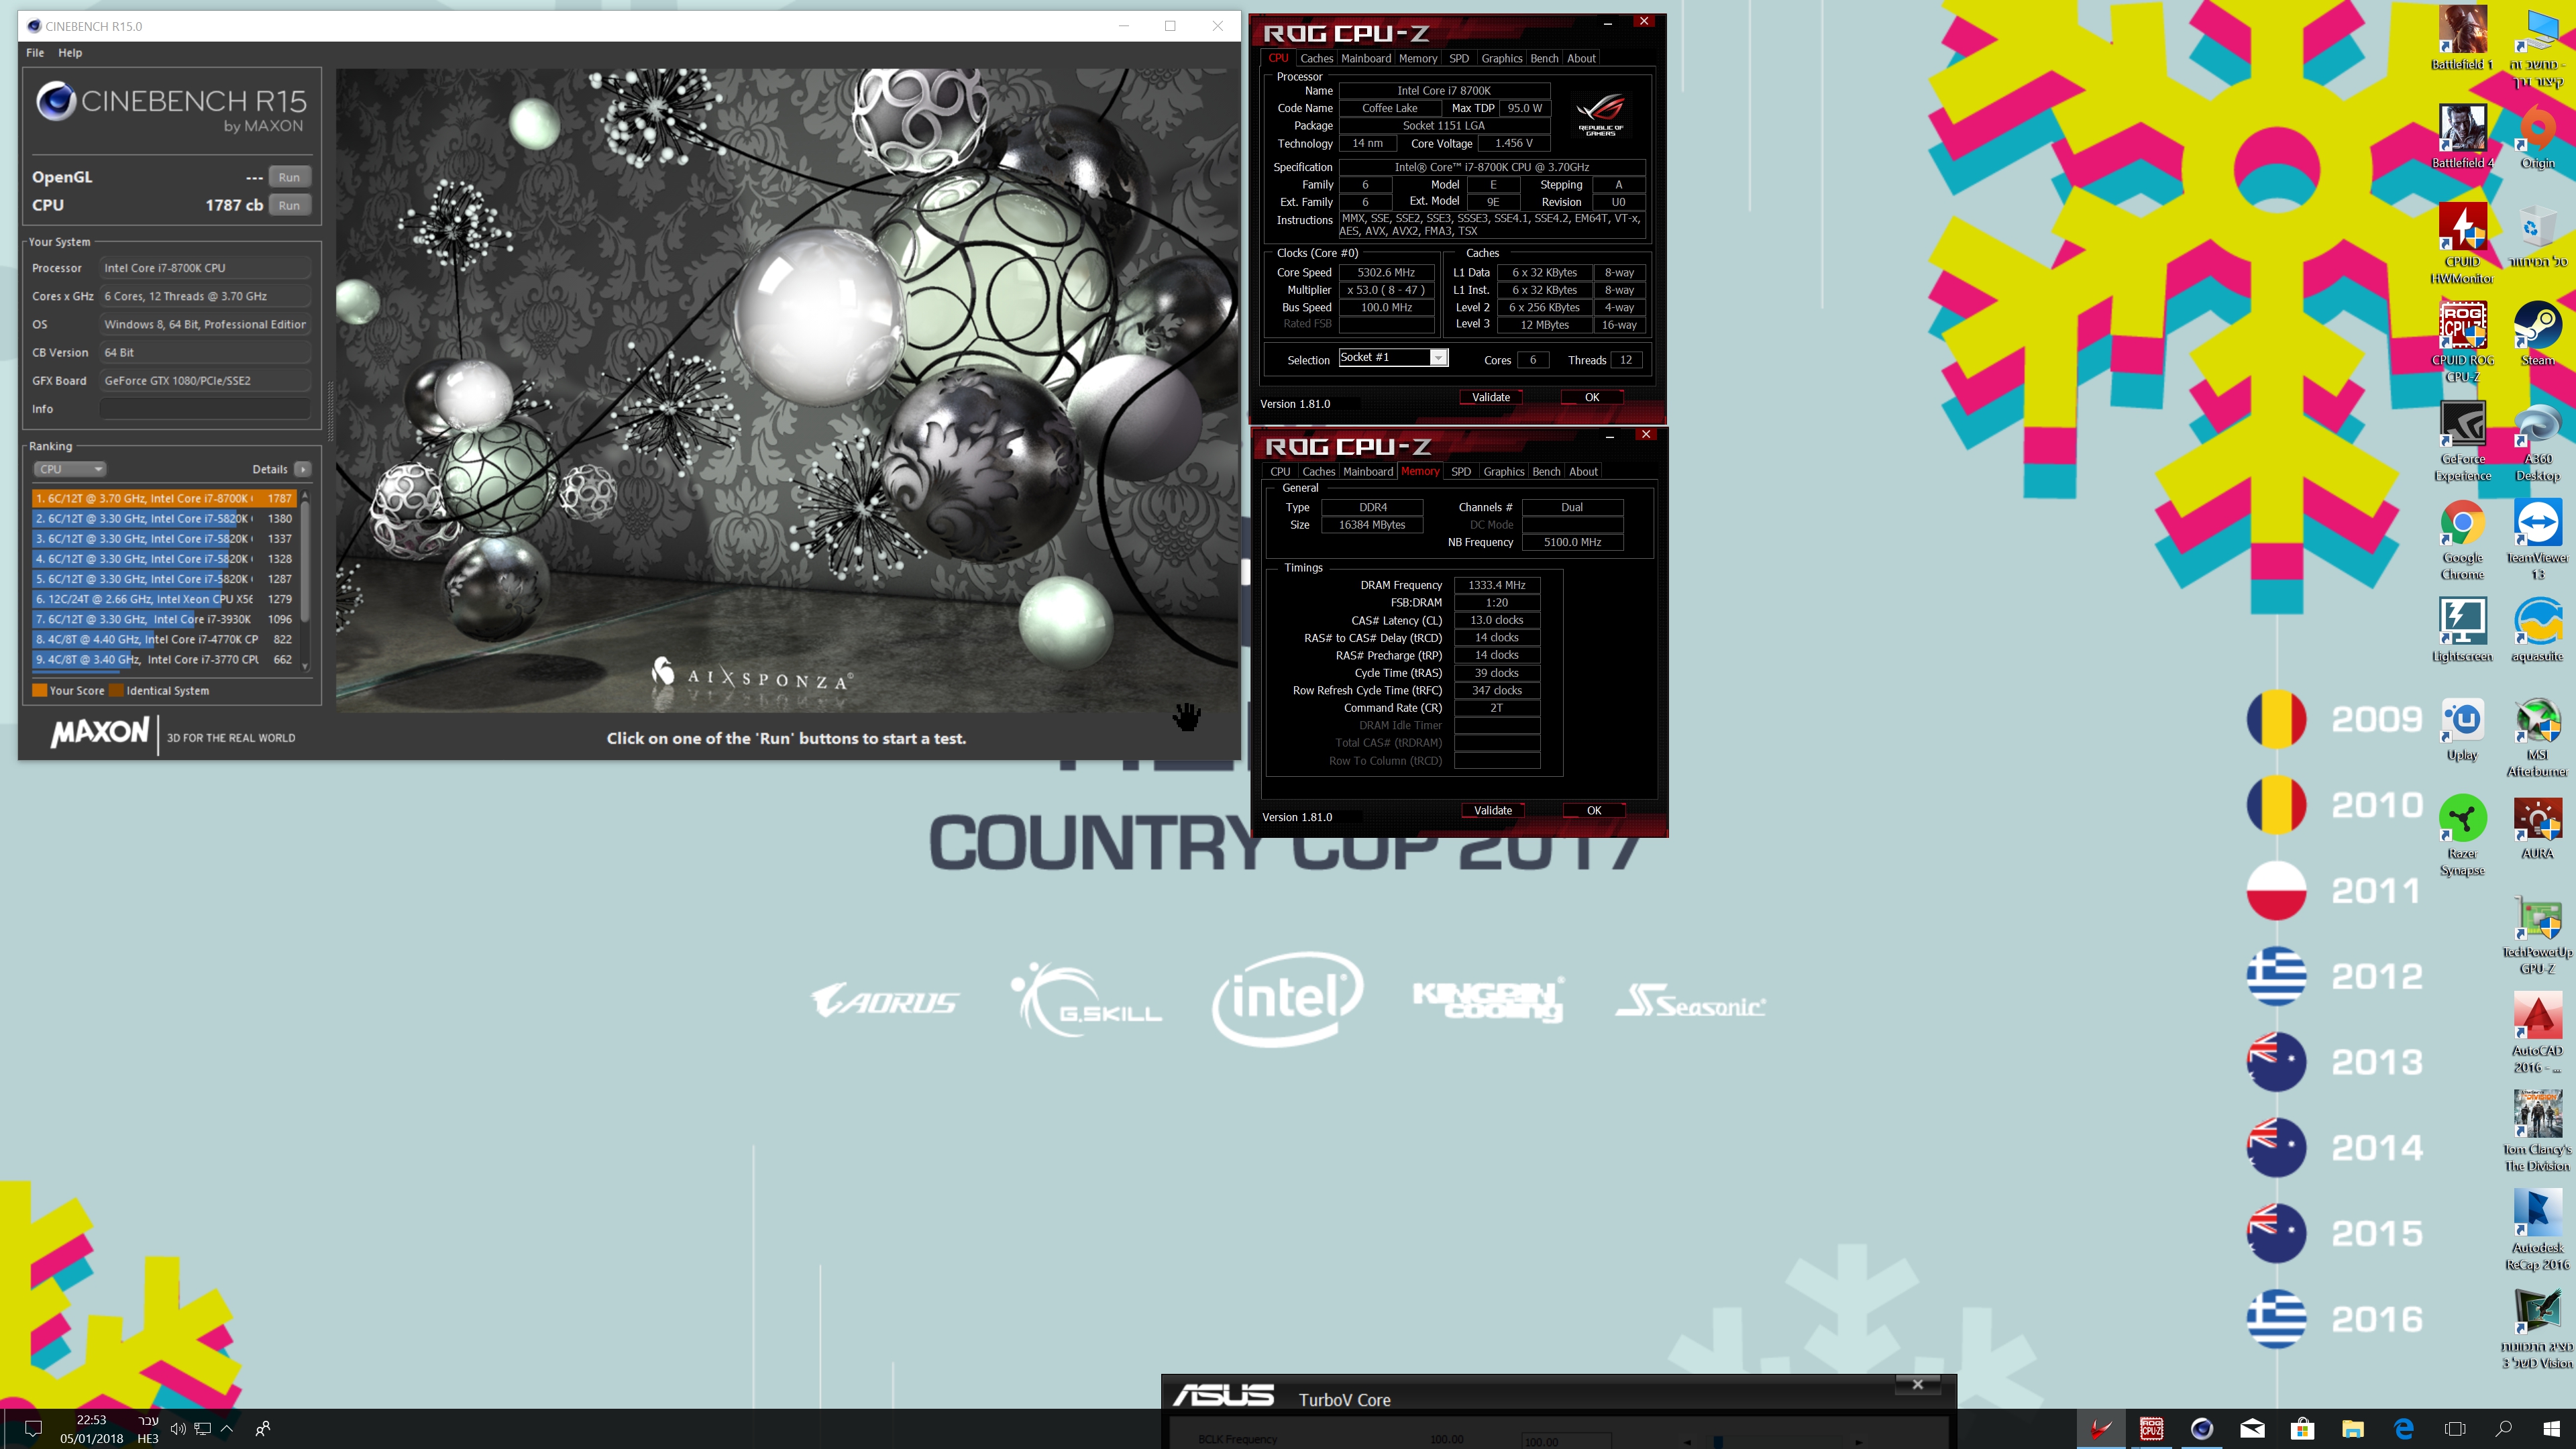2576x1449 pixels.
Task: Switch to CPU tab in lower CPU-Z
Action: click(x=1280, y=471)
